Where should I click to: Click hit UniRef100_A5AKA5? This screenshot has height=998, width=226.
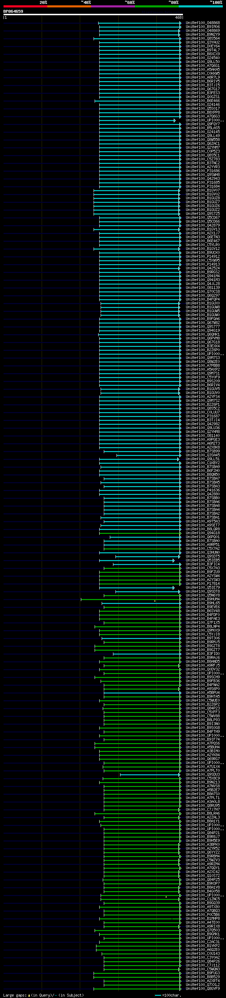tap(203, 69)
